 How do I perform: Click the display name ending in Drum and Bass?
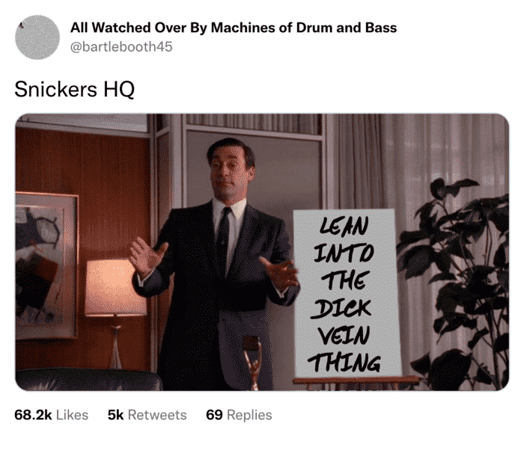point(234,28)
